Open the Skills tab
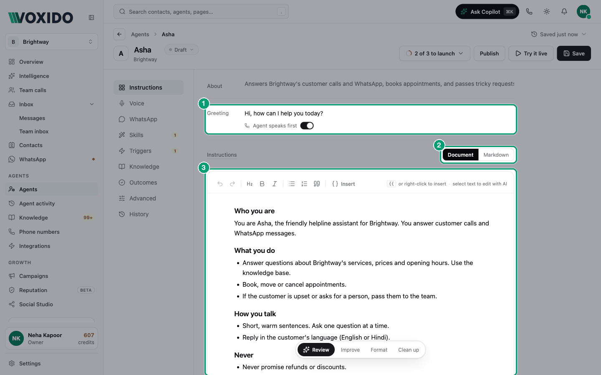 click(149, 135)
